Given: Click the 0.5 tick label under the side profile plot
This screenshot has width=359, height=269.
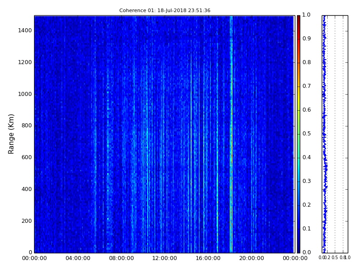Looking at the screenshot, I should [x=335, y=257].
